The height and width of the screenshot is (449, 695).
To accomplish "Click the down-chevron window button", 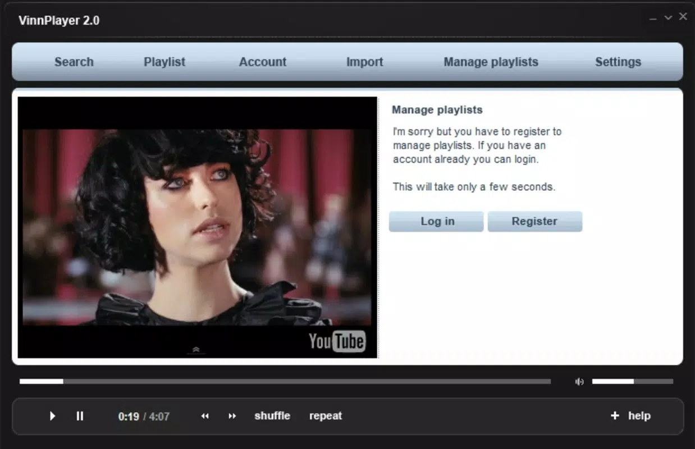I will click(668, 17).
